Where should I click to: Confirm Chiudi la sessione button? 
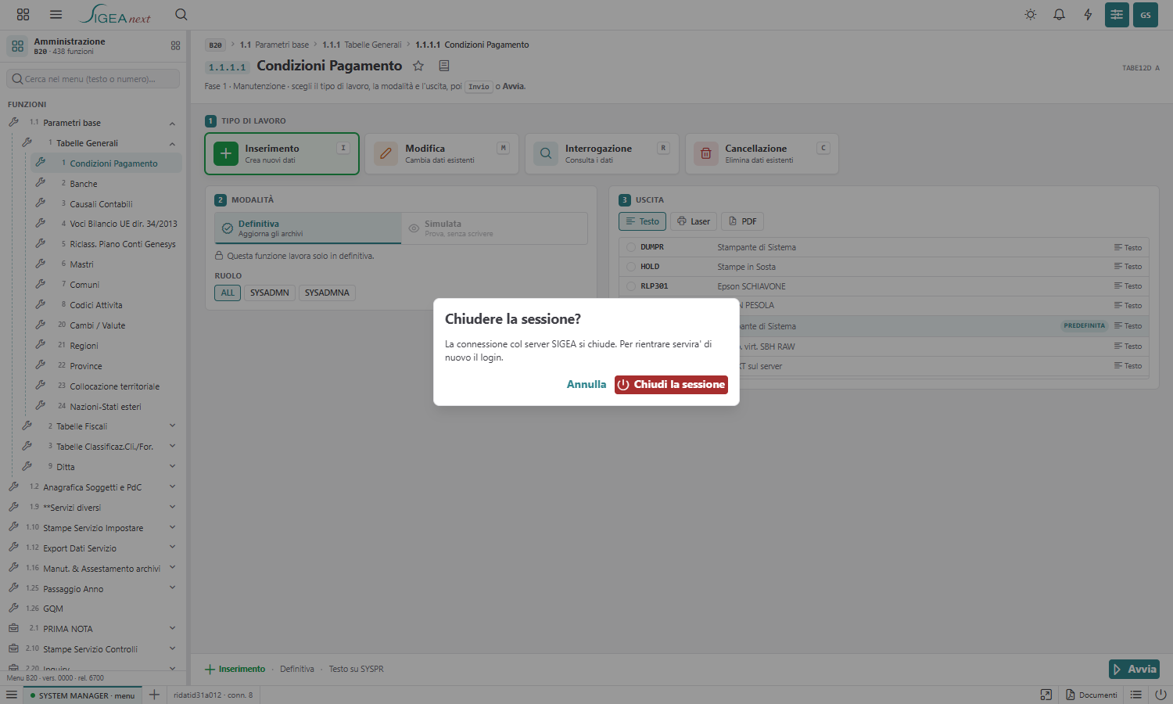671,385
